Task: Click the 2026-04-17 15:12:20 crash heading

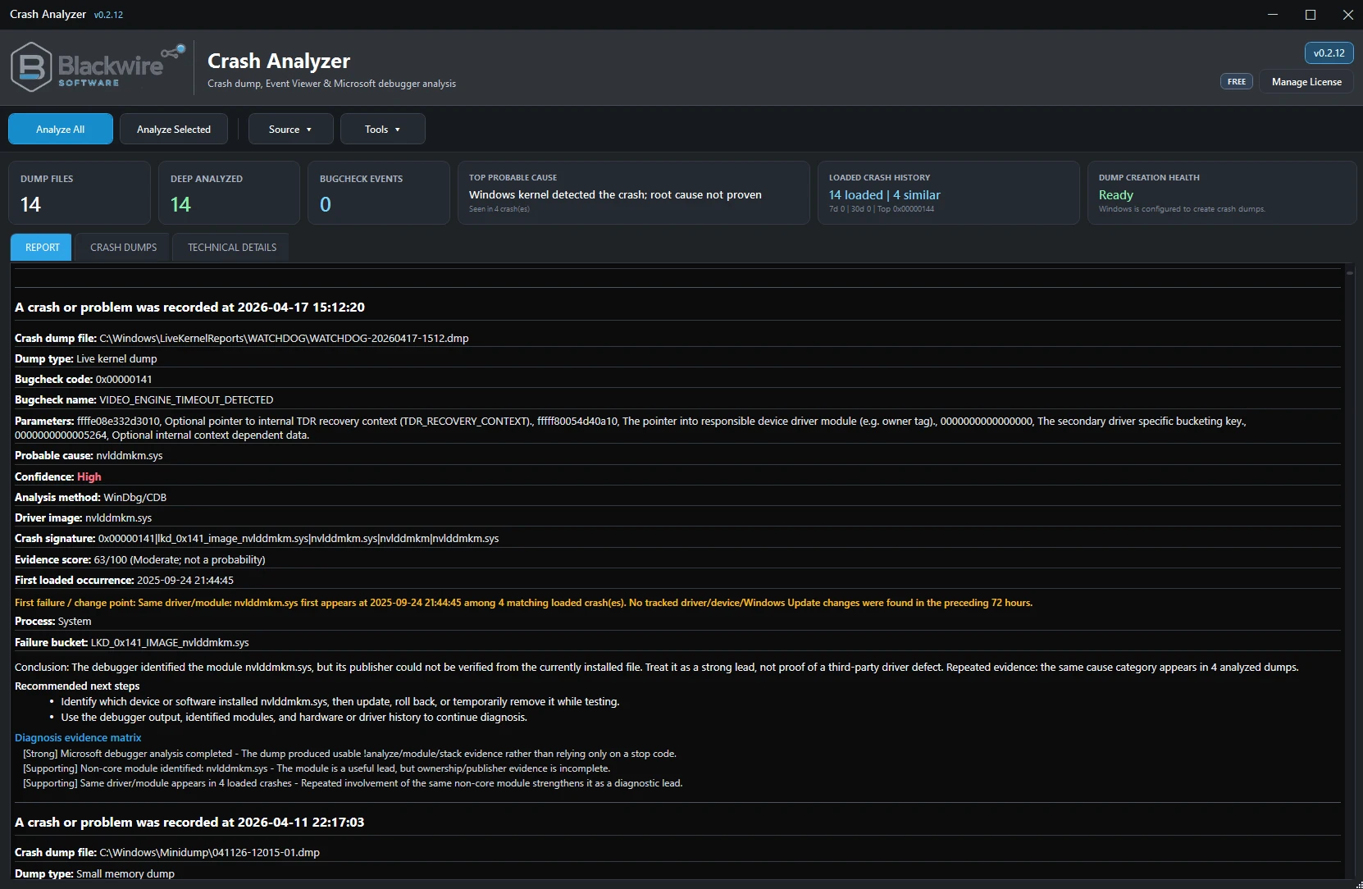Action: pyautogui.click(x=189, y=307)
